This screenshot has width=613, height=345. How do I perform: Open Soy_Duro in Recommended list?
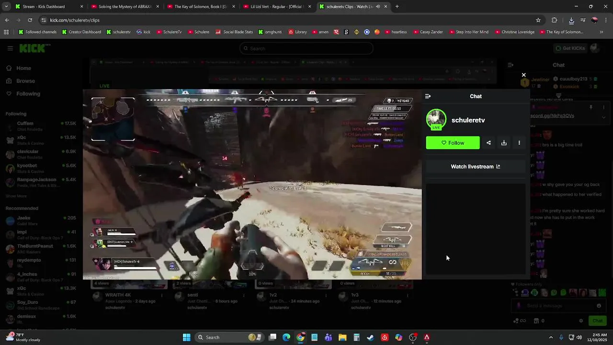click(x=41, y=305)
